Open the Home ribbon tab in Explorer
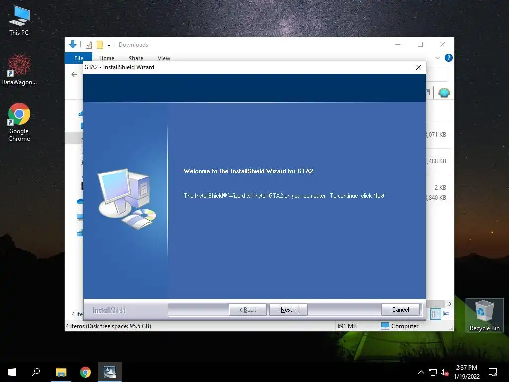The image size is (509, 382). tap(107, 58)
